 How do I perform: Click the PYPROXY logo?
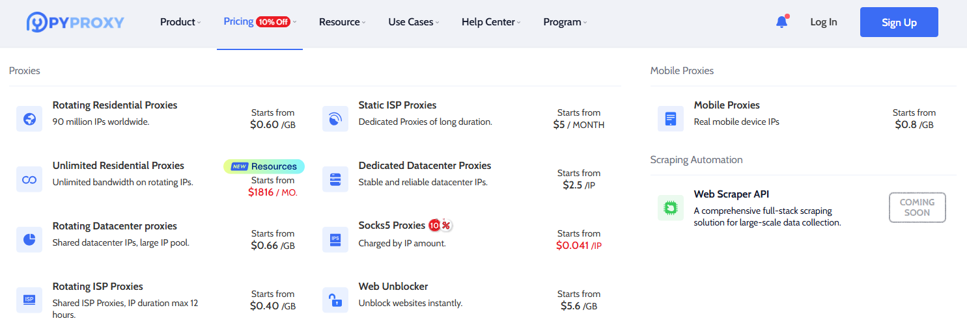76,22
